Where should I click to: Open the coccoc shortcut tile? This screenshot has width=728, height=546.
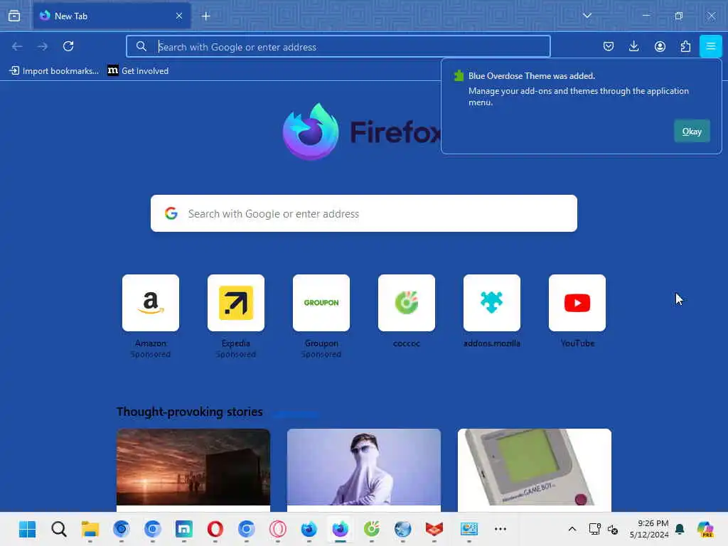407,303
